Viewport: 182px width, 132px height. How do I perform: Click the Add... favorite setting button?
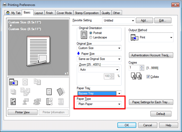[x=145, y=20]
